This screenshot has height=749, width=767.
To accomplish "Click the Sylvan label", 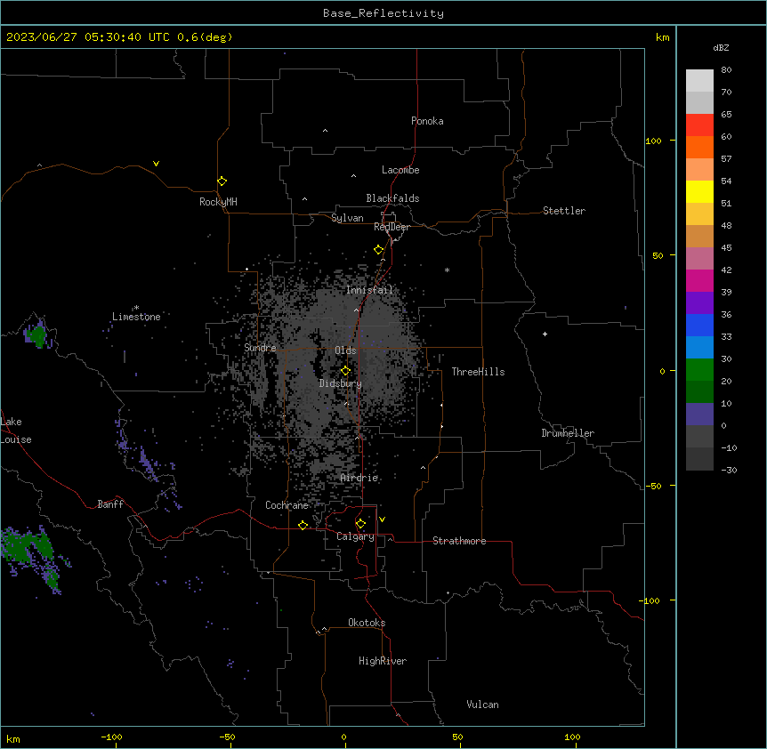I will (x=347, y=218).
